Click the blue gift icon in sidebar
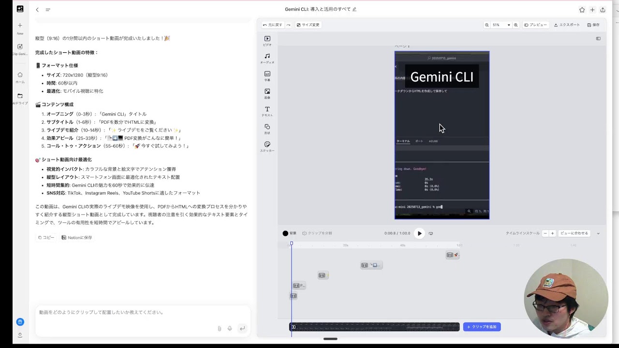 20,322
